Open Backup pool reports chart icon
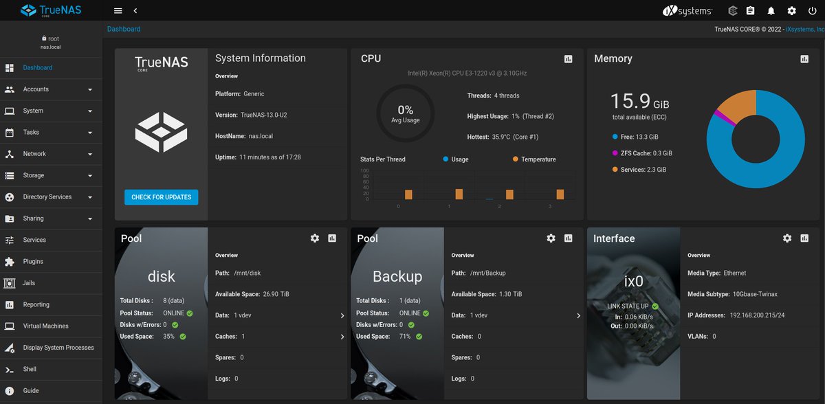Viewport: 825px width, 404px height. click(x=568, y=238)
